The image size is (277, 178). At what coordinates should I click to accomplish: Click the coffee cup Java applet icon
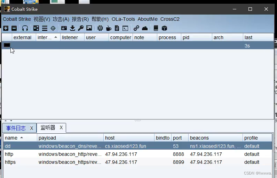(109, 28)
